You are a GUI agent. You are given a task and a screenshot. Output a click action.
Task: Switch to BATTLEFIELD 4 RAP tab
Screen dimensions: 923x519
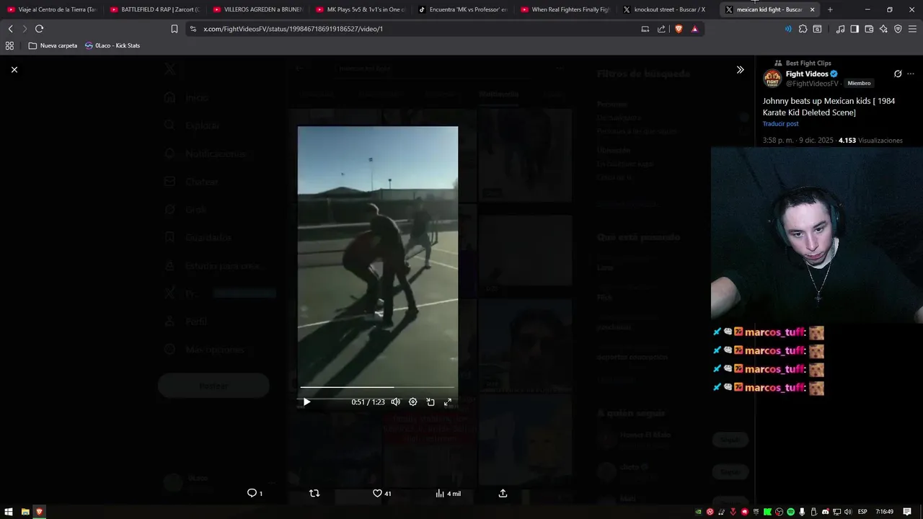pyautogui.click(x=155, y=9)
